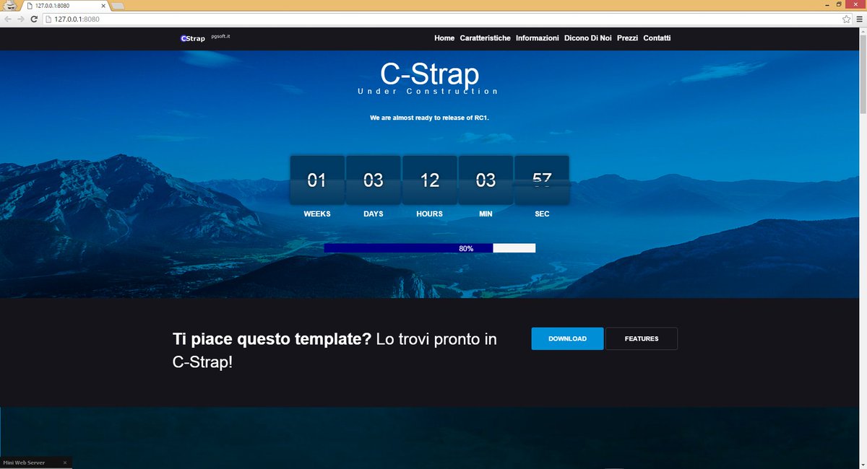This screenshot has height=469, width=867.
Task: Click the page refresh icon
Action: click(33, 19)
